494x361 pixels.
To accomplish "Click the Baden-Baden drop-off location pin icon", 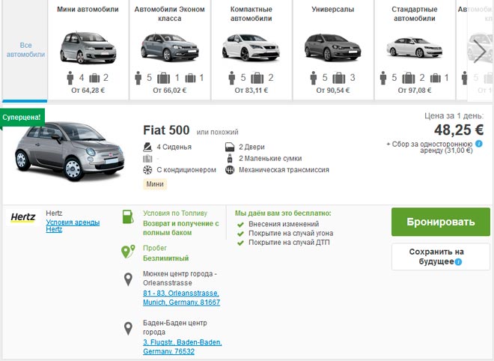I will point(128,327).
